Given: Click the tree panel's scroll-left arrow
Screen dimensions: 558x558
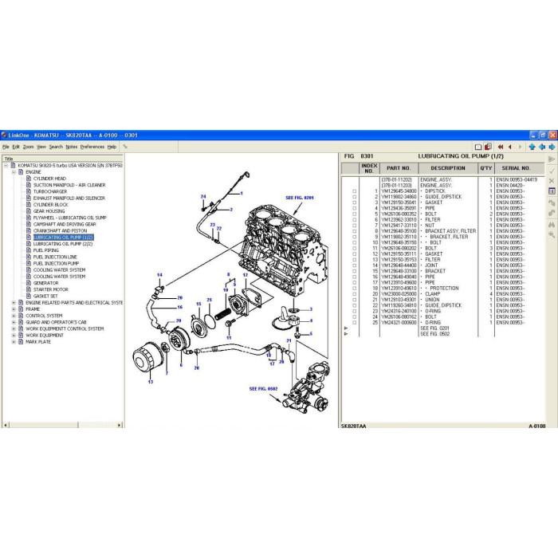Looking at the screenshot, I should [6, 425].
